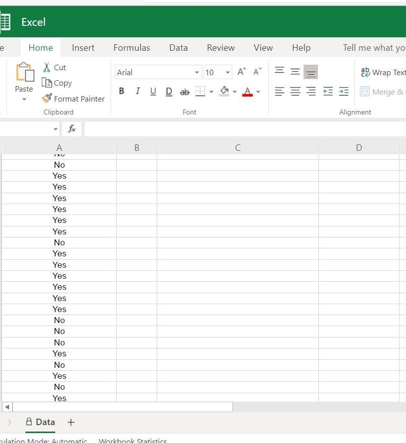Click the Tell me what you want search box
406x443 pixels.
pyautogui.click(x=374, y=48)
